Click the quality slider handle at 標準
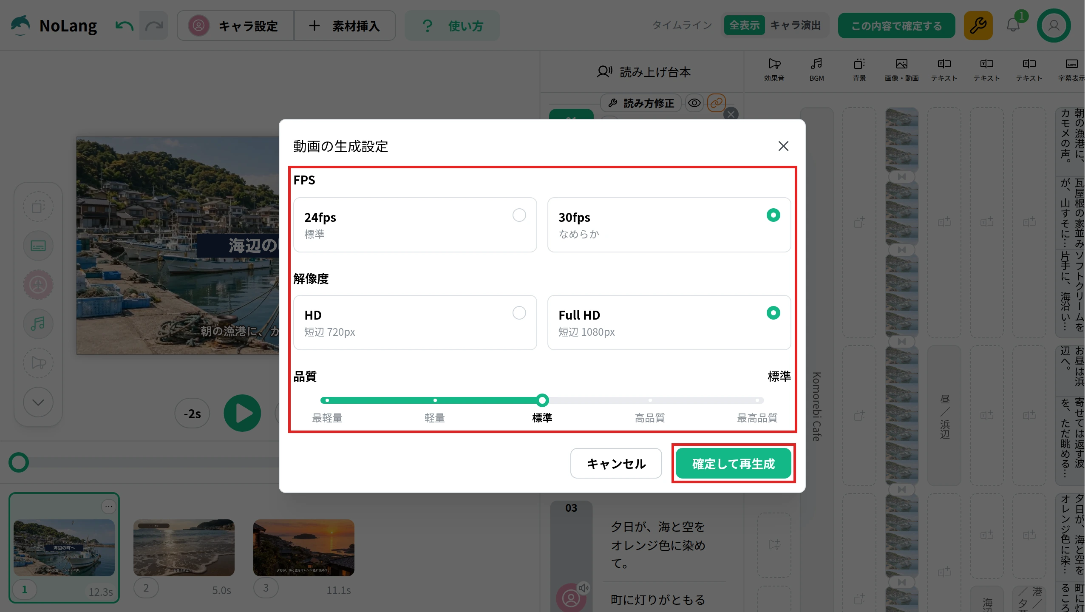The image size is (1088, 612). 542,400
